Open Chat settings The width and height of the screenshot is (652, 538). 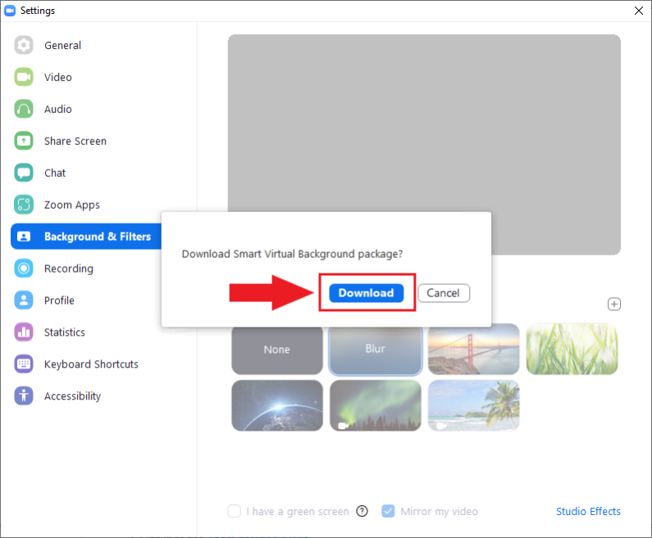pos(55,173)
